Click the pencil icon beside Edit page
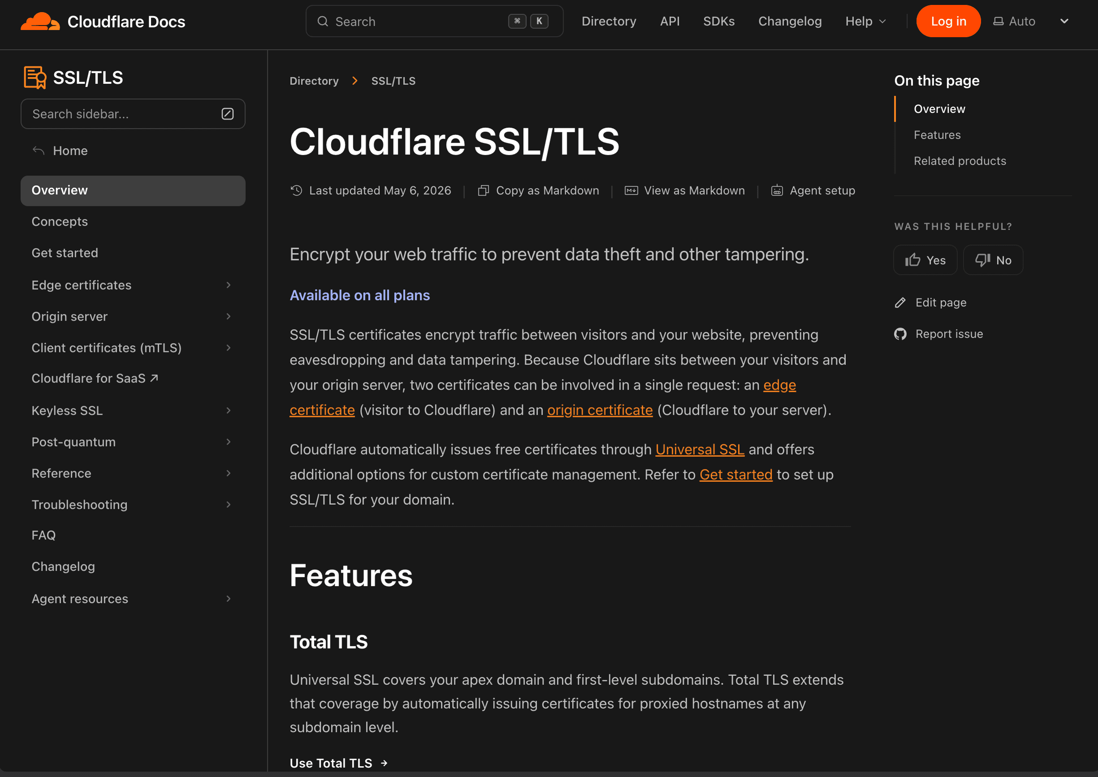The height and width of the screenshot is (777, 1098). coord(900,303)
